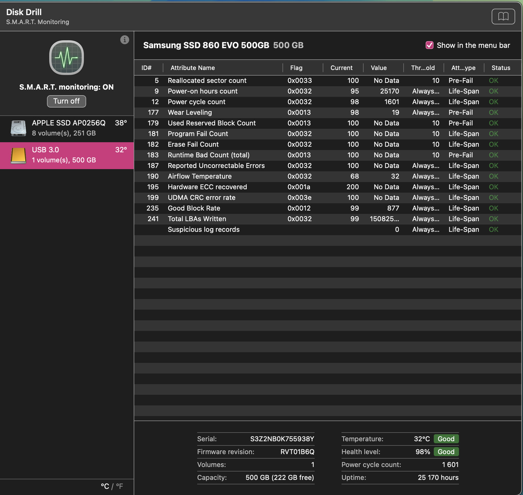523x495 pixels.
Task: Select Total LBAs Written row
Action: tap(327, 219)
